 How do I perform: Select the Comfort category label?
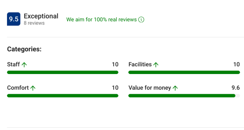click(18, 88)
